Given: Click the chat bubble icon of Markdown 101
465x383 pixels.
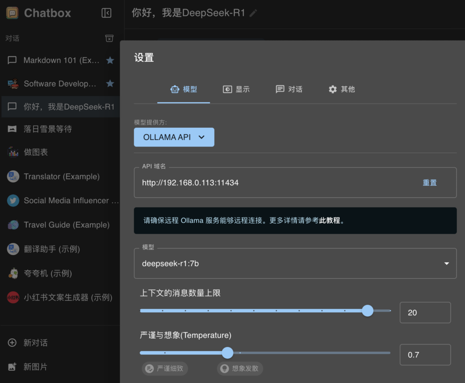Looking at the screenshot, I should point(12,60).
